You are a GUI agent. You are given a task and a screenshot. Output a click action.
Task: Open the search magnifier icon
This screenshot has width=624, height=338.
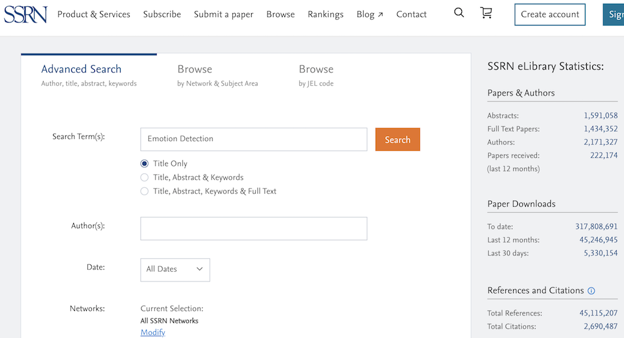point(459,13)
